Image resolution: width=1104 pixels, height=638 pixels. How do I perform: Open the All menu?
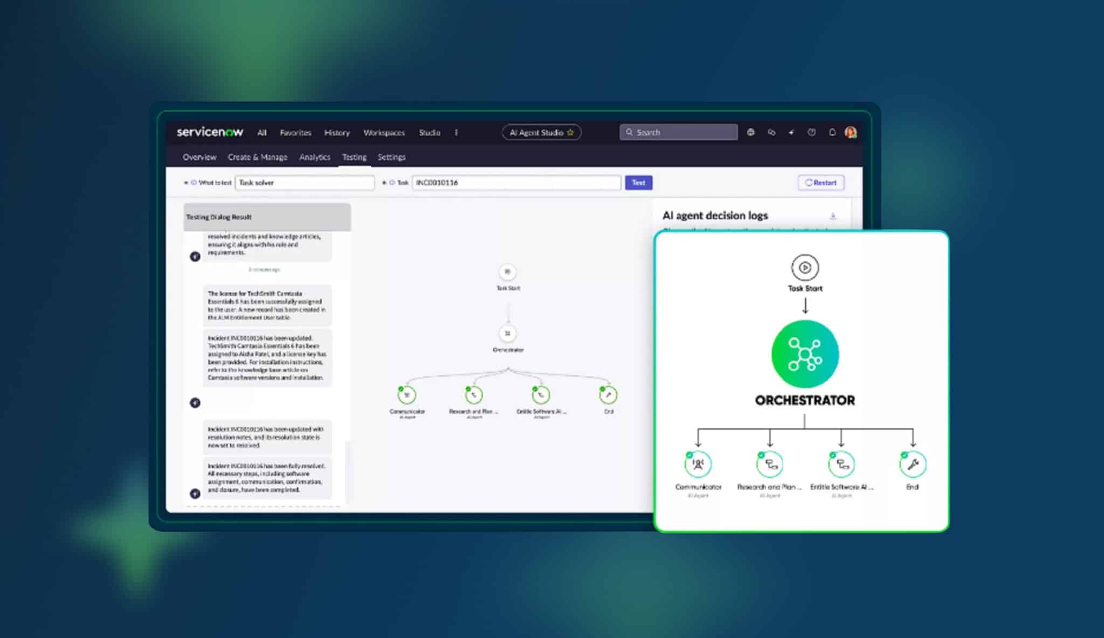262,133
